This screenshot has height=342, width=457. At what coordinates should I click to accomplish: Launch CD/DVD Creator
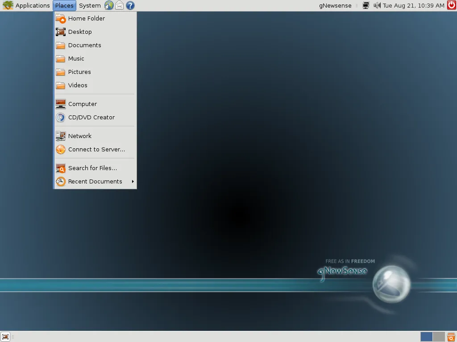(x=95, y=117)
